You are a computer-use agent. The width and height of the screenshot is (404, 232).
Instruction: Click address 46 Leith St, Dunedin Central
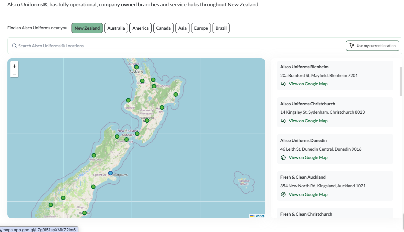point(321,149)
